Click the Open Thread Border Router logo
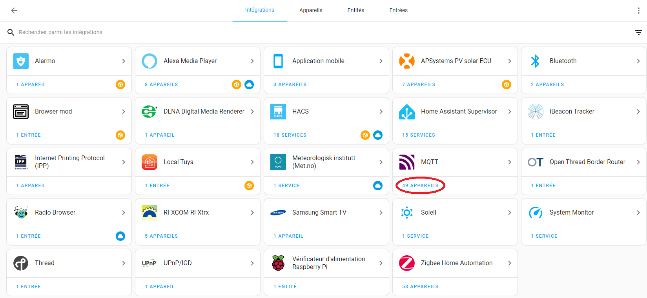This screenshot has height=298, width=647. click(x=536, y=162)
